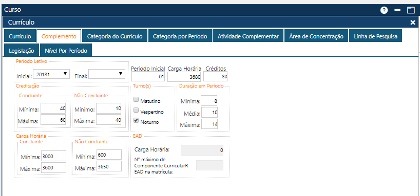This screenshot has width=420, height=196.
Task: Open the help question mark icon
Action: tap(384, 10)
